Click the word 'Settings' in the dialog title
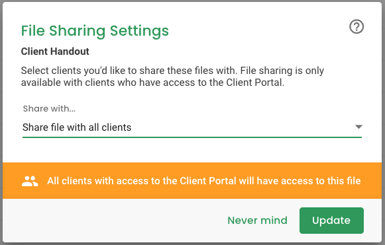This screenshot has width=385, height=245. coord(139,31)
